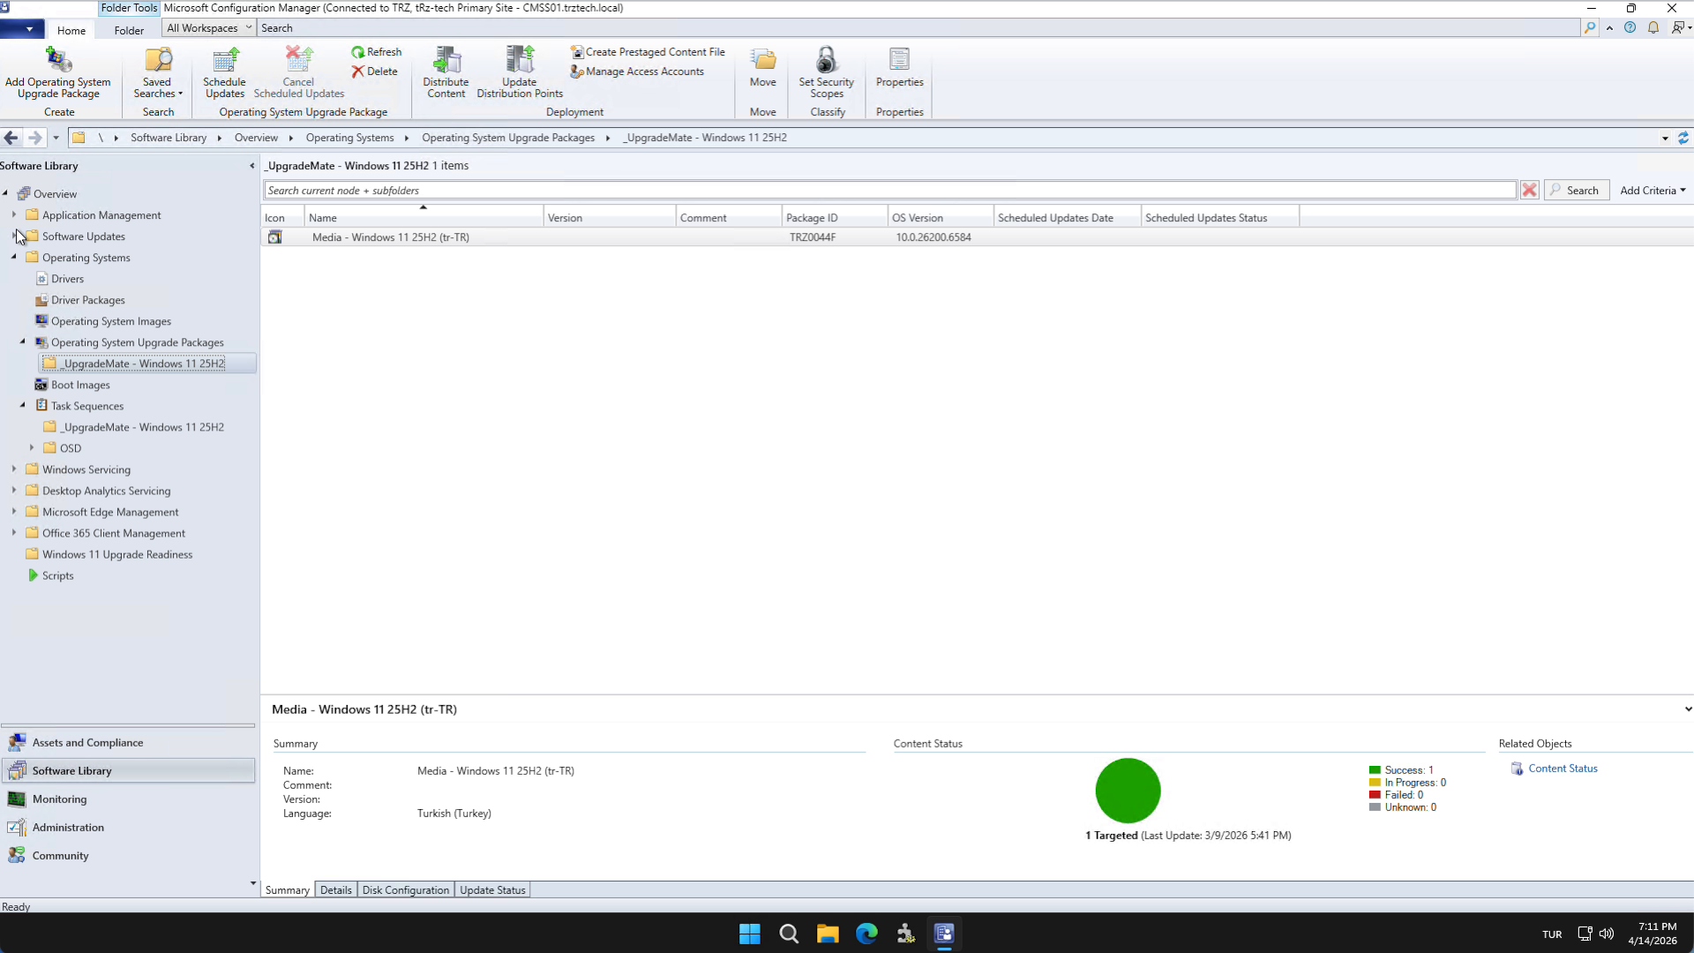This screenshot has width=1694, height=953.
Task: Click the green content status pie chart
Action: click(x=1128, y=791)
